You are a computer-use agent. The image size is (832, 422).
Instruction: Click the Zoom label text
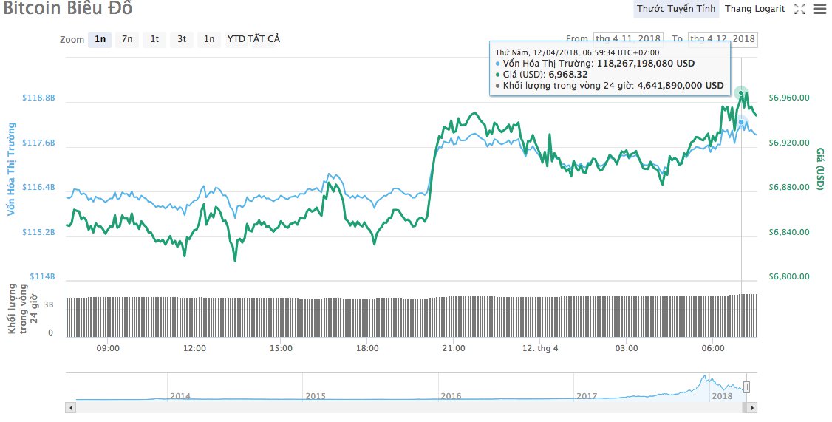(72, 40)
